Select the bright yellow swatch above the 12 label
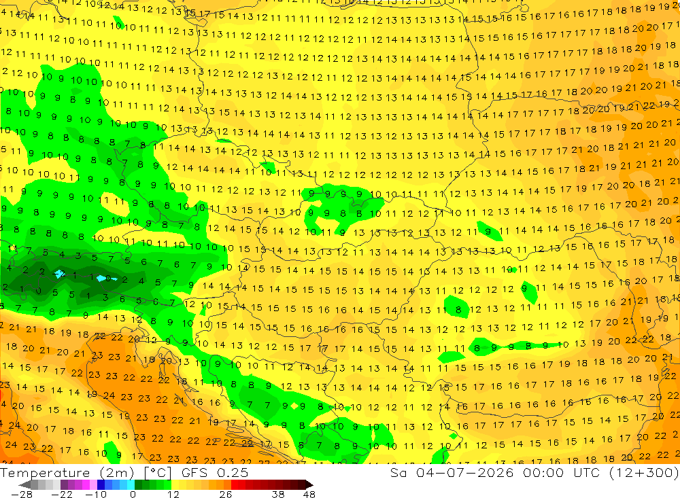The width and height of the screenshot is (680, 498). click(175, 484)
